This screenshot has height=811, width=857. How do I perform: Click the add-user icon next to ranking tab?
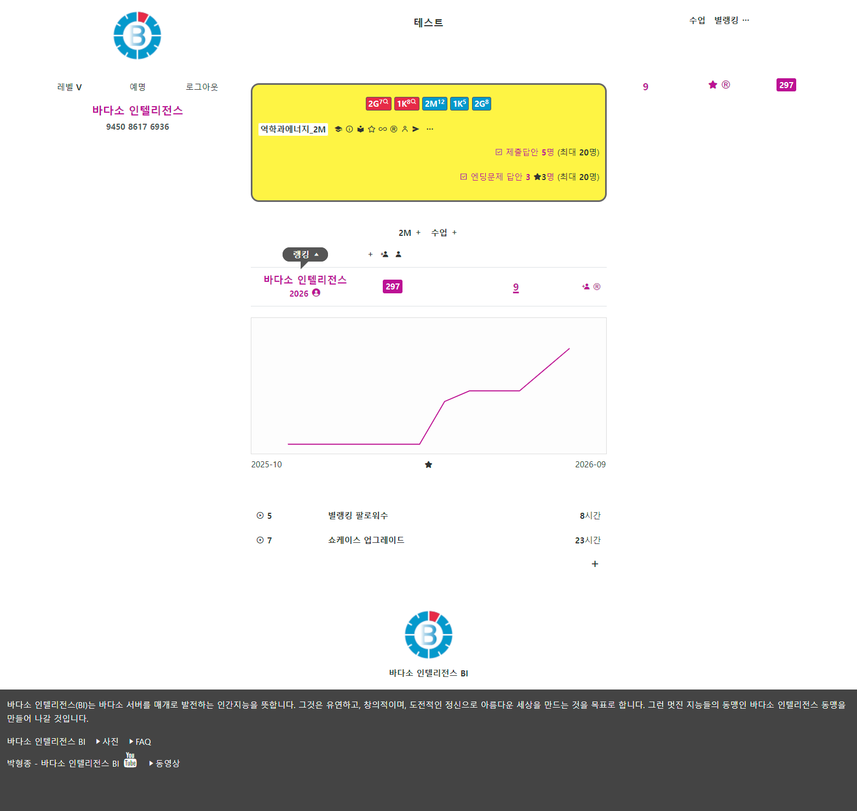[385, 254]
